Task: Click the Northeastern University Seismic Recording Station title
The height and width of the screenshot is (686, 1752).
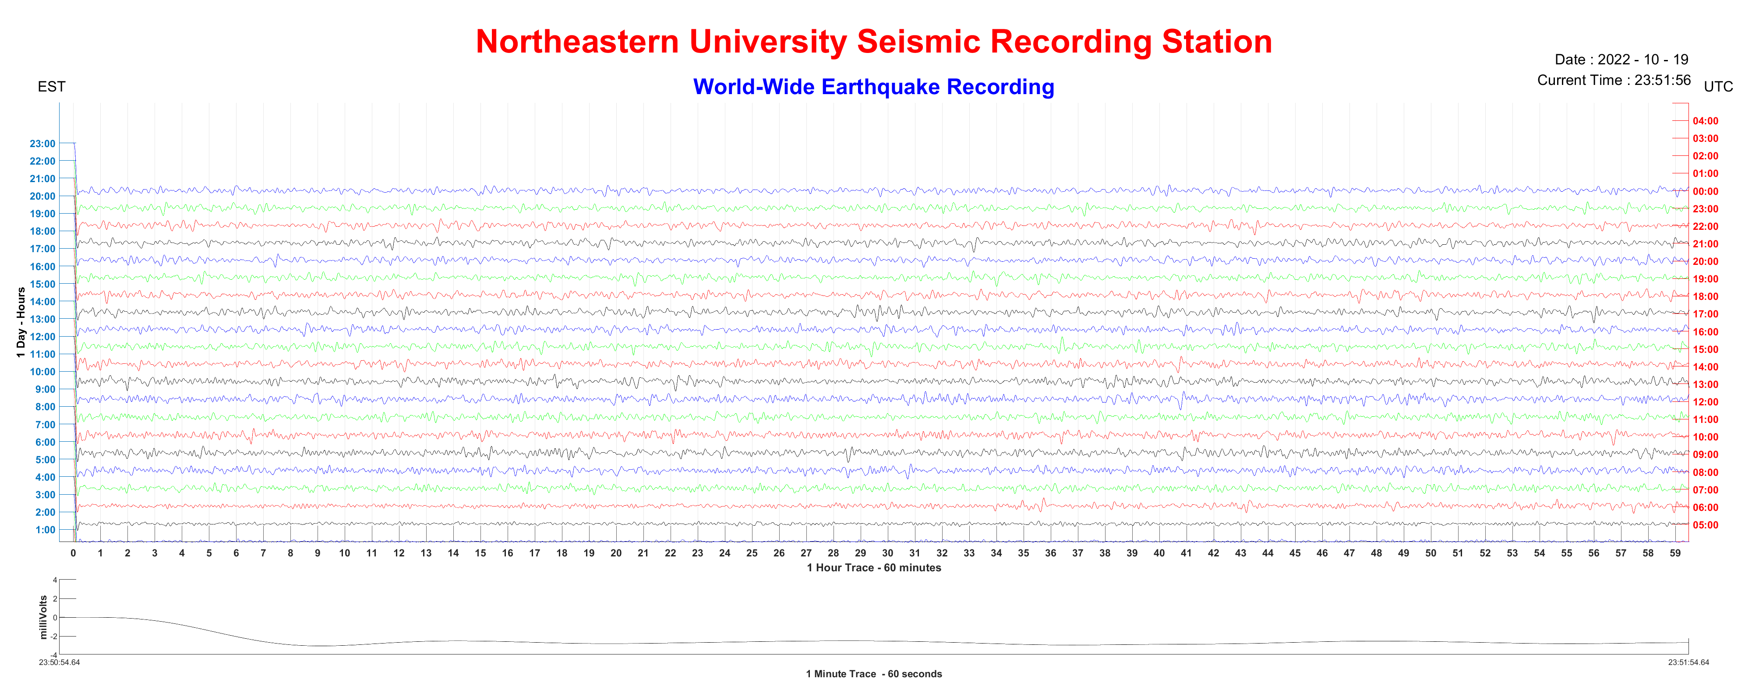Action: click(873, 42)
